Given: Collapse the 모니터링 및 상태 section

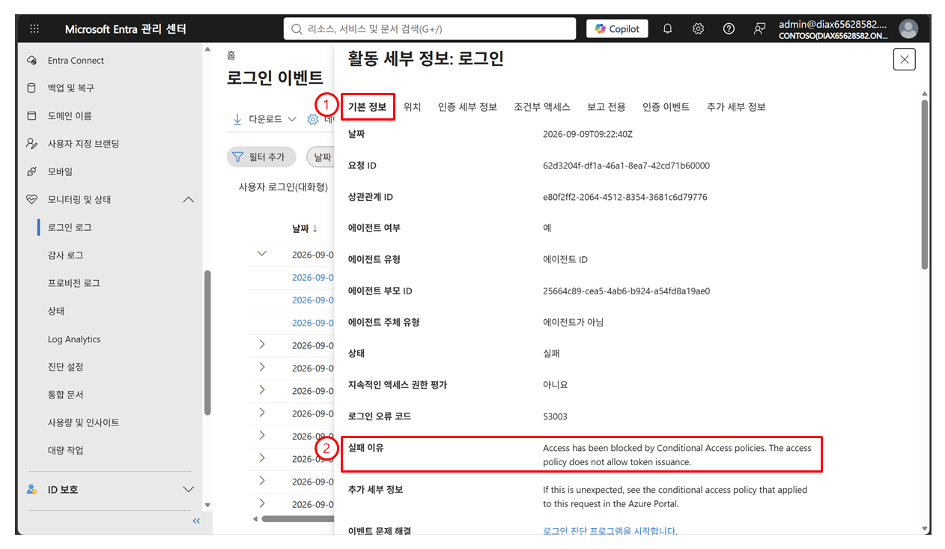Looking at the screenshot, I should click(x=189, y=199).
